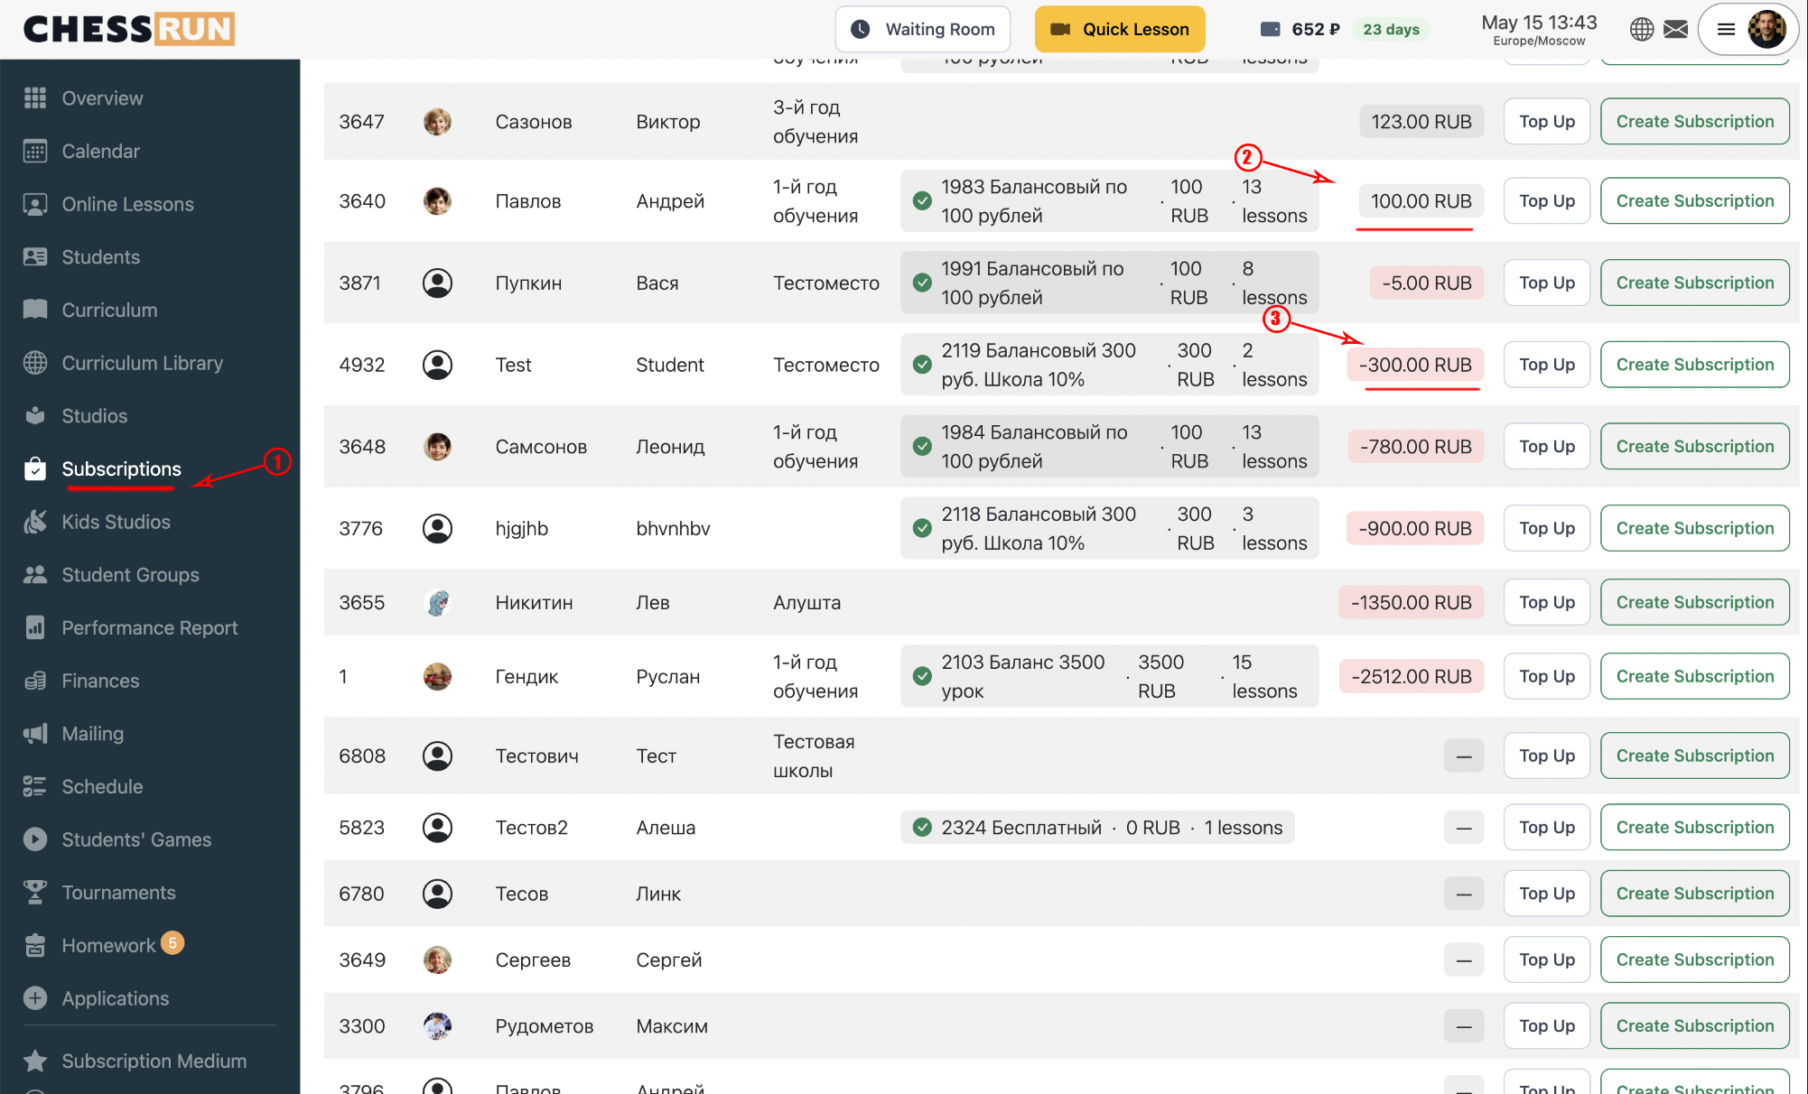Click the -780.00 RUB balance badge
This screenshot has height=1094, width=1808.
(x=1416, y=446)
